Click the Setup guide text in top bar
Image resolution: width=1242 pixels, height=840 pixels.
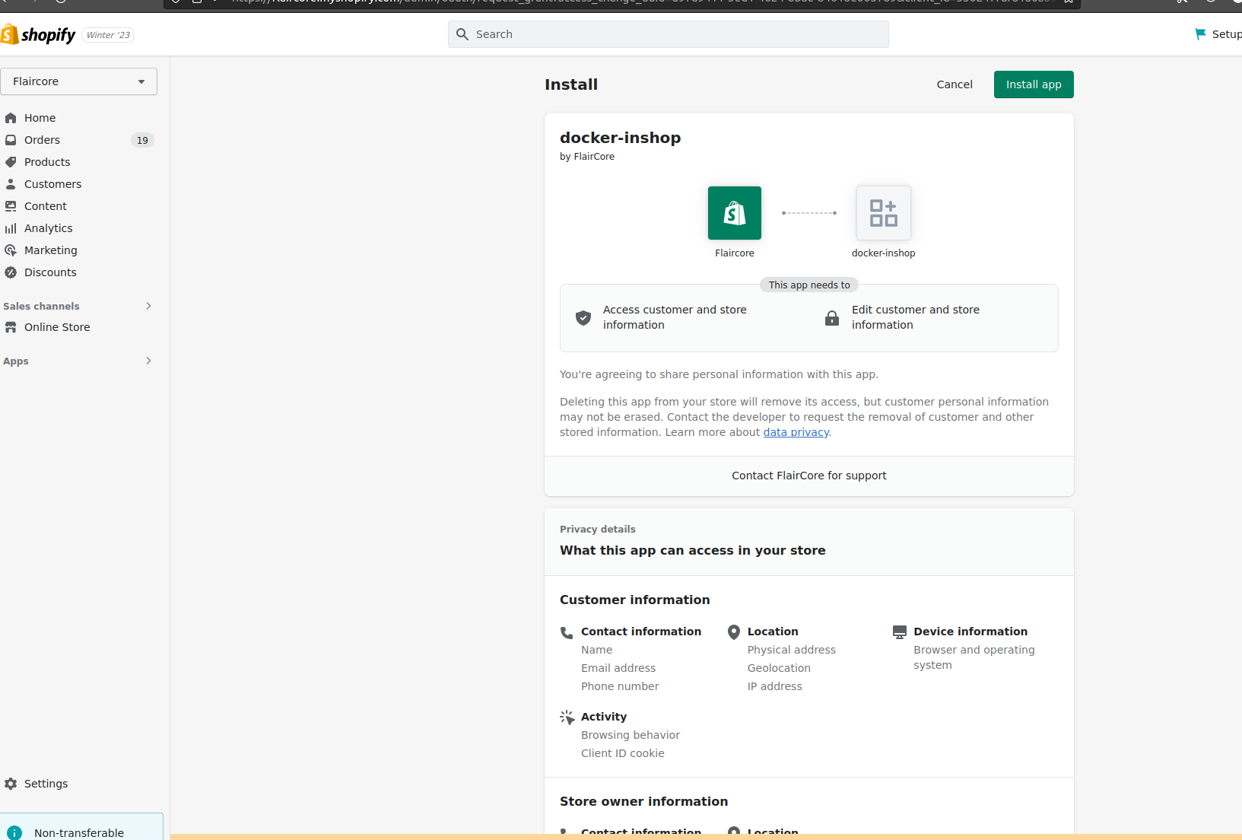[x=1227, y=34]
